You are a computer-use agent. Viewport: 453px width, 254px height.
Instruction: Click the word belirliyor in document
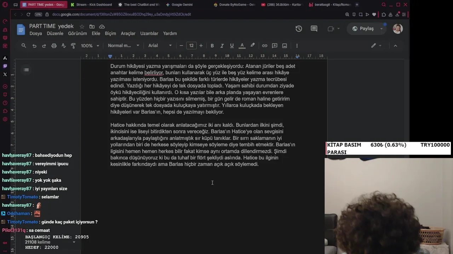(x=154, y=73)
